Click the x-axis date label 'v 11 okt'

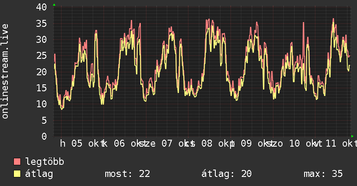point(335,144)
